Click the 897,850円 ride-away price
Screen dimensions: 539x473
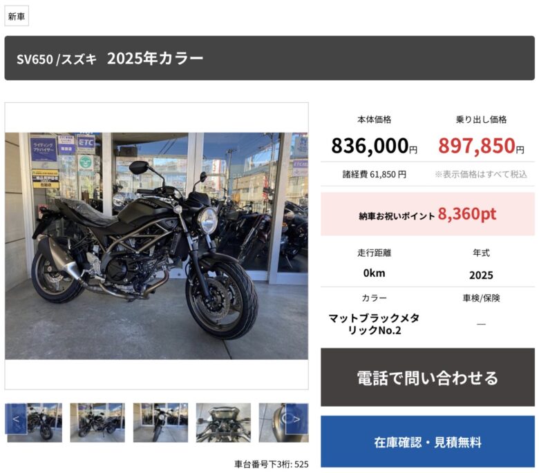(481, 146)
